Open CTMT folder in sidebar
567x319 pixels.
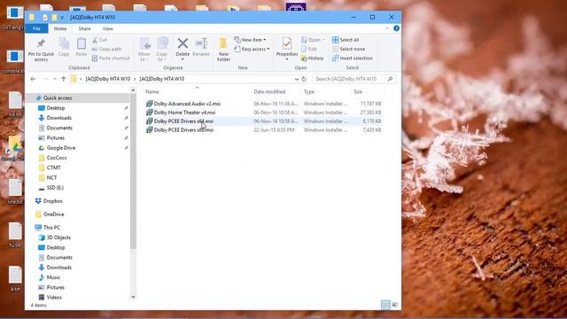tap(53, 167)
